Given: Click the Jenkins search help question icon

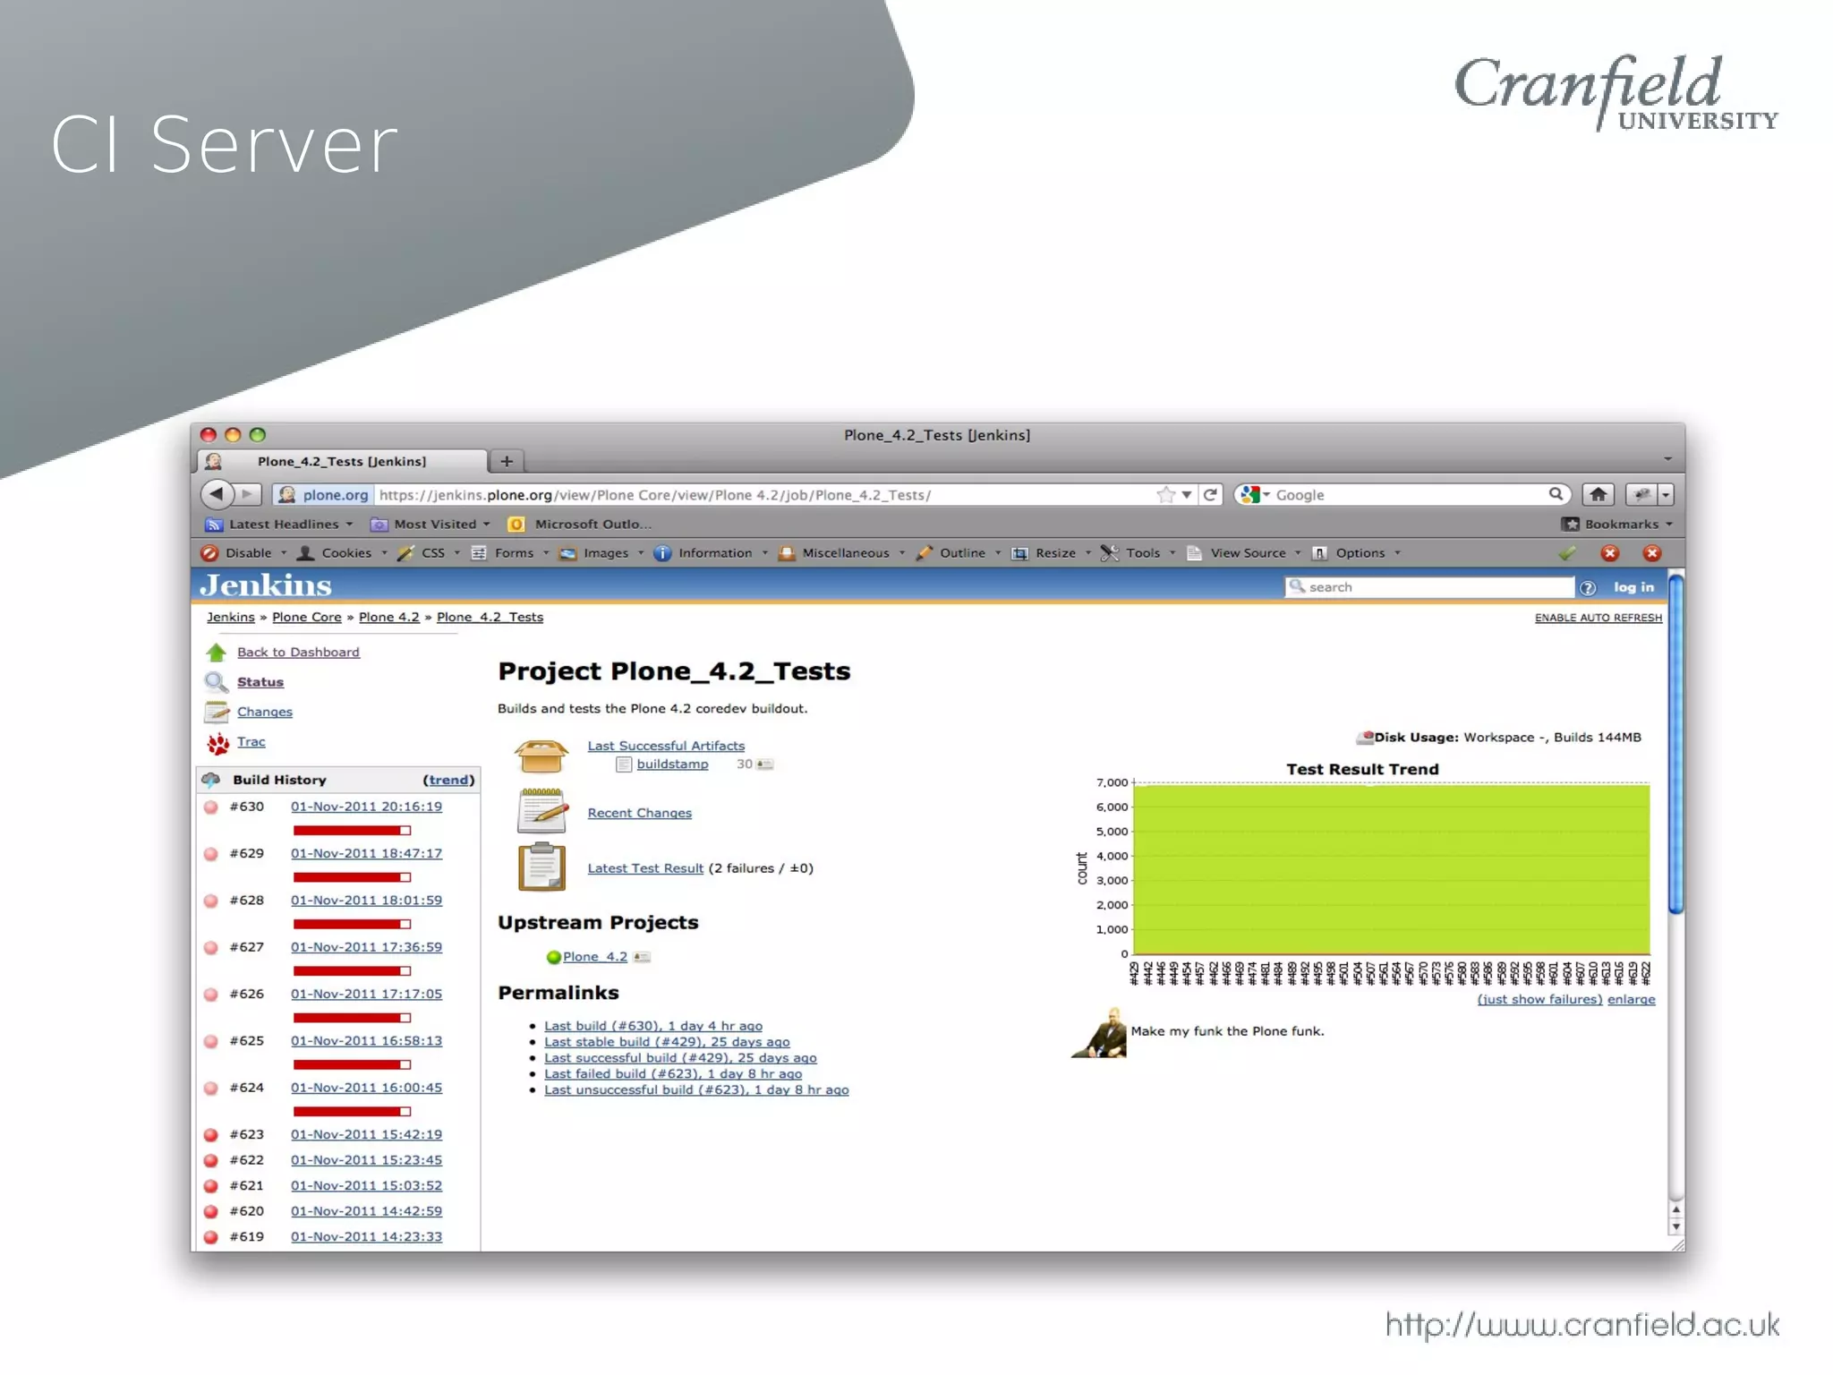Looking at the screenshot, I should click(x=1588, y=588).
